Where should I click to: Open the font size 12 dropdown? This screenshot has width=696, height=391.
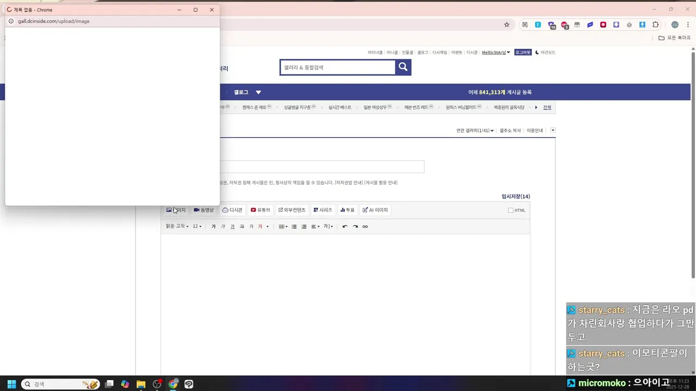click(197, 226)
